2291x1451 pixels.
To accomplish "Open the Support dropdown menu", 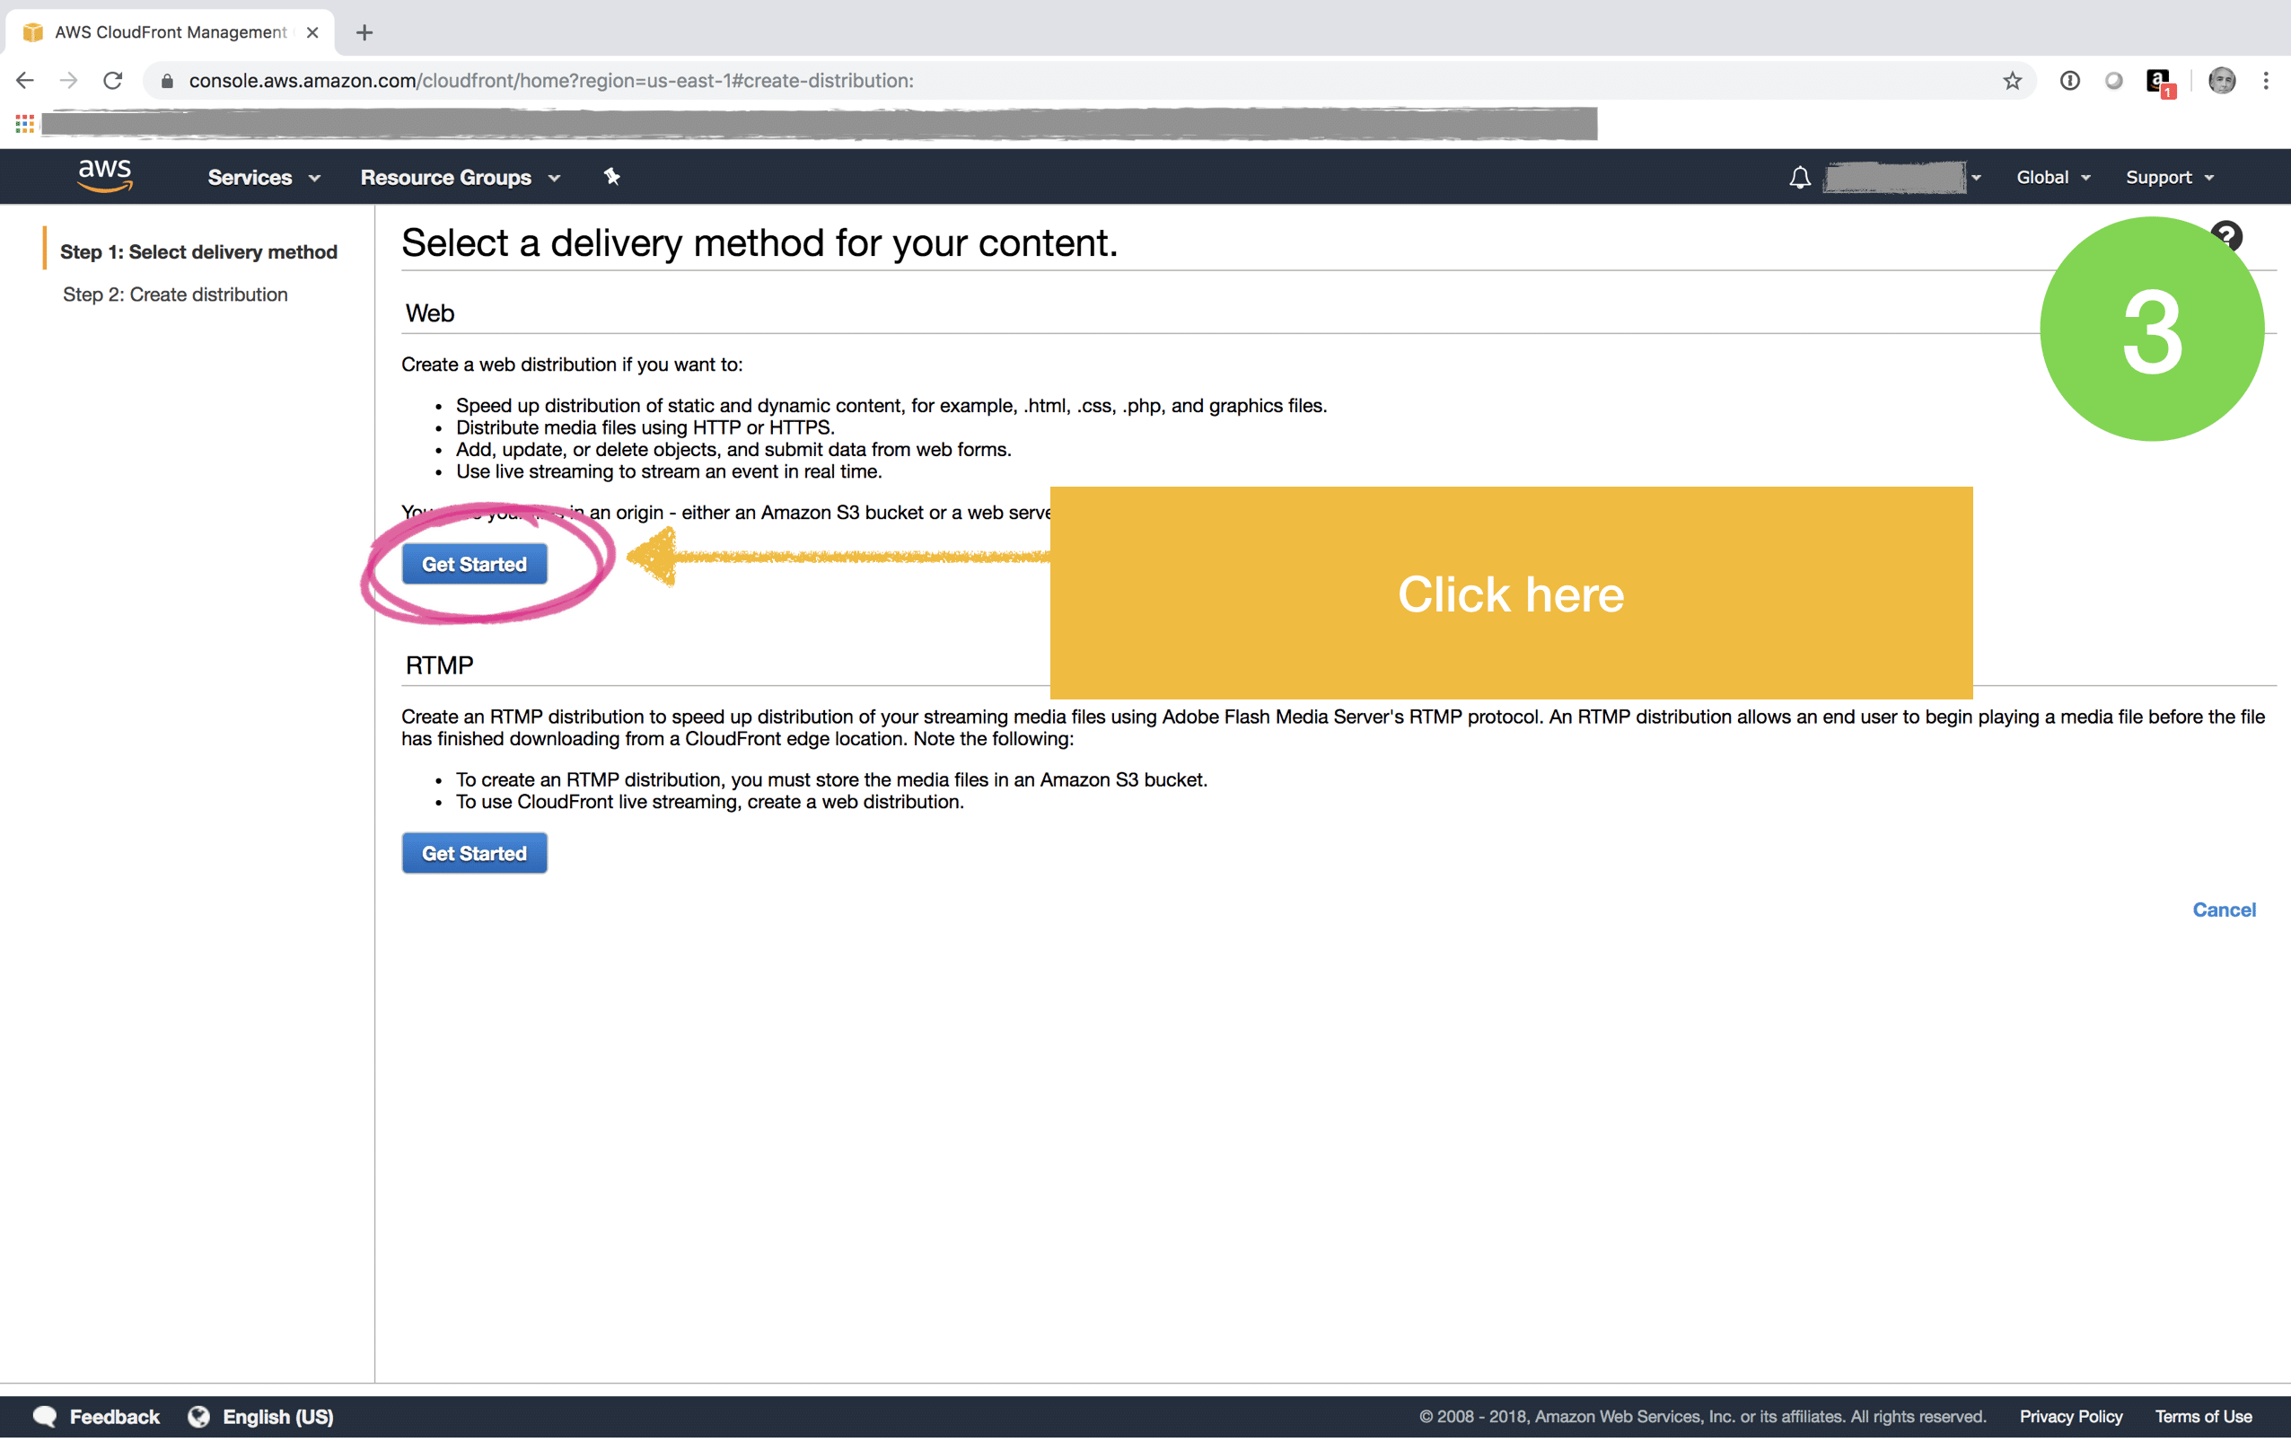I will coord(2169,178).
